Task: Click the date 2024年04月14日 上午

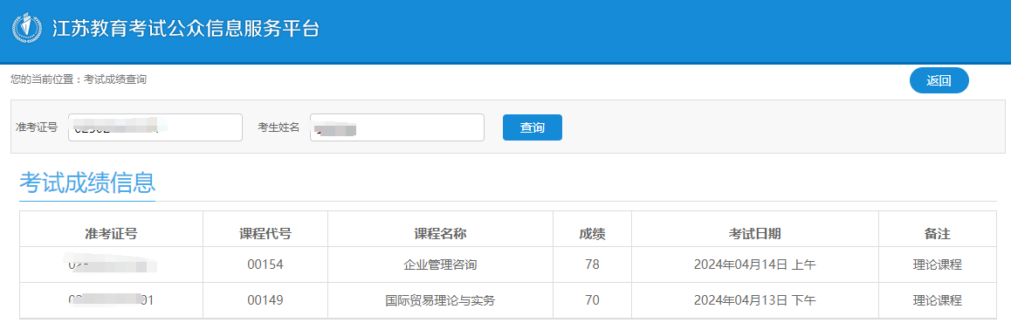Action: click(755, 265)
